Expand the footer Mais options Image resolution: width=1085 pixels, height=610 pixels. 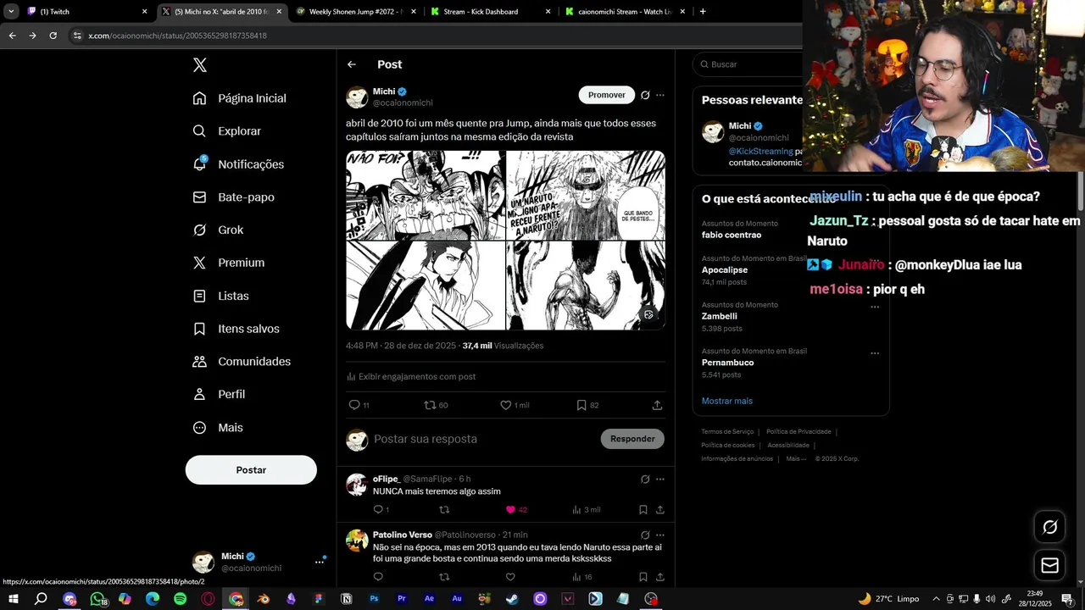[796, 459]
